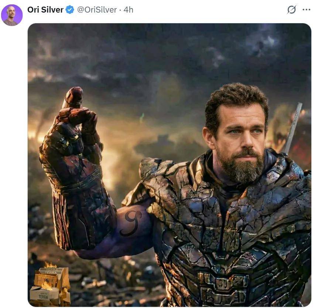The image size is (315, 308).
Task: Open the @OriSilver handle link
Action: pos(97,10)
